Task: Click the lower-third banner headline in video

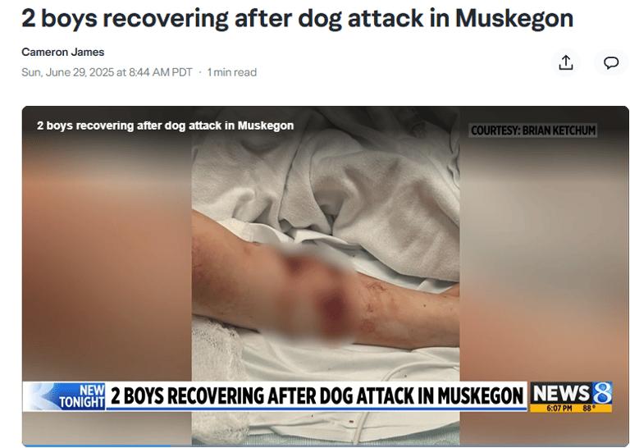Action: click(317, 395)
